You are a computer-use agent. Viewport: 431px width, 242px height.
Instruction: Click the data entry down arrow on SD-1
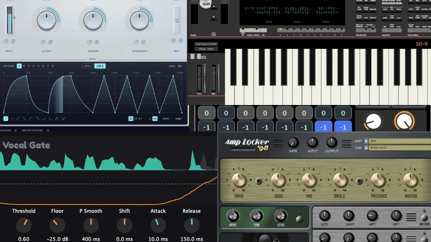click(x=213, y=17)
